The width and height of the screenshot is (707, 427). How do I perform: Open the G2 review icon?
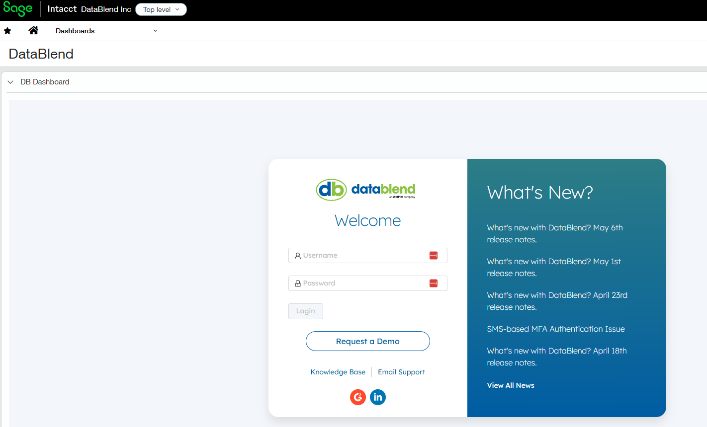coord(358,397)
